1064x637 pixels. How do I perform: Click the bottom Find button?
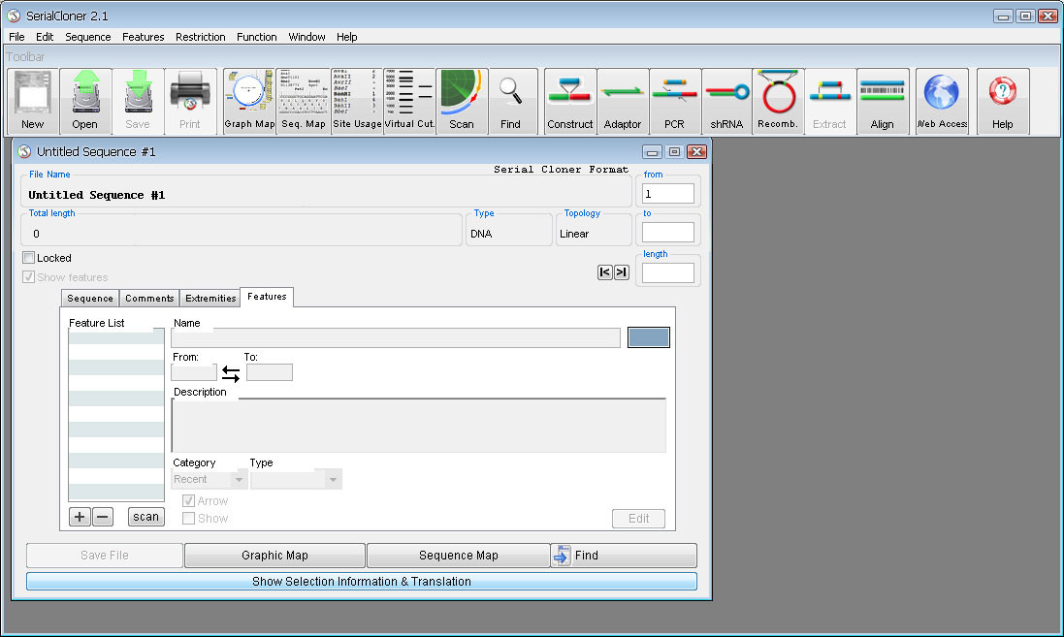(x=624, y=555)
